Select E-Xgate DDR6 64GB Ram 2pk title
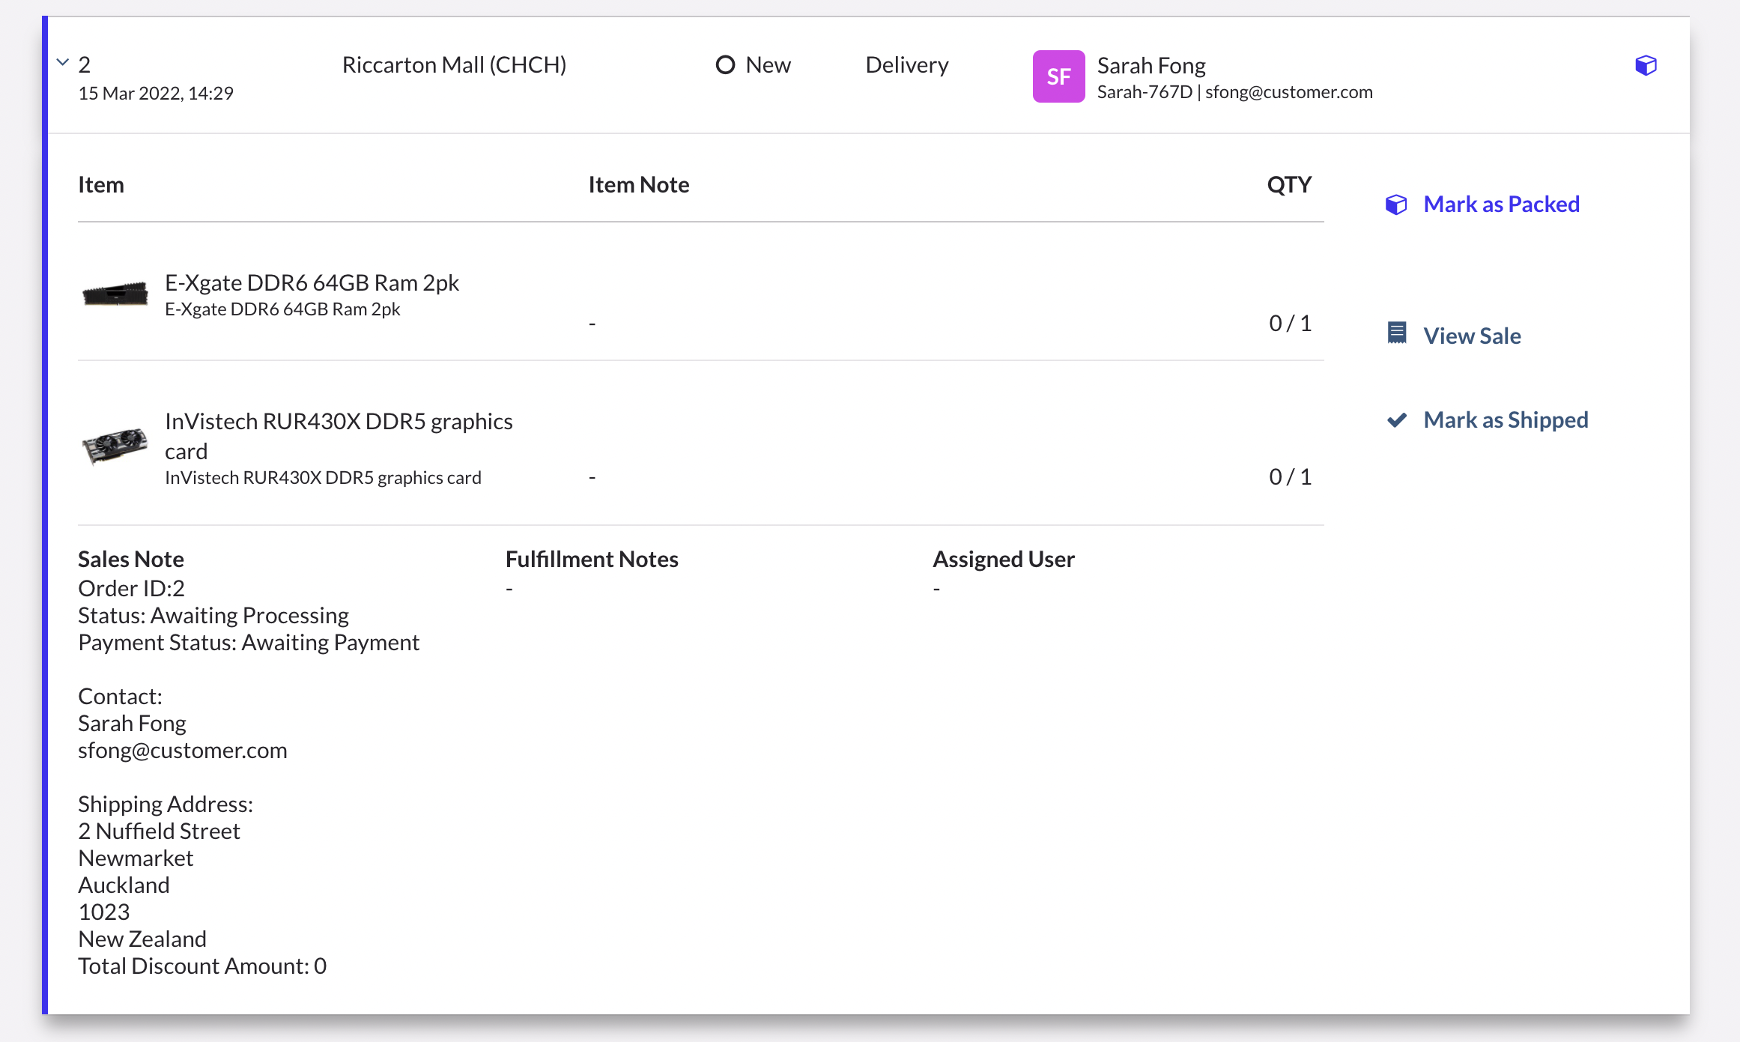1740x1042 pixels. [312, 283]
